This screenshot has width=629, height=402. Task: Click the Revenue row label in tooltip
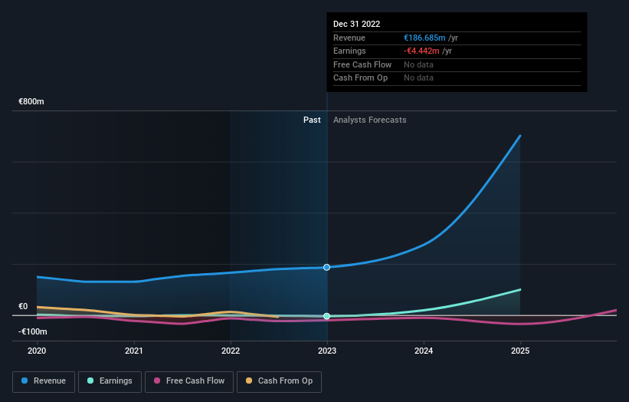tap(349, 38)
